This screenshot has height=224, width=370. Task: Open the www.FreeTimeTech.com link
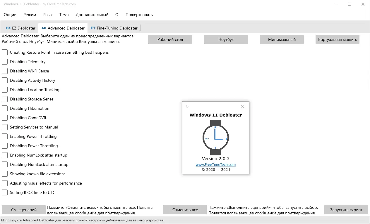tap(216, 164)
